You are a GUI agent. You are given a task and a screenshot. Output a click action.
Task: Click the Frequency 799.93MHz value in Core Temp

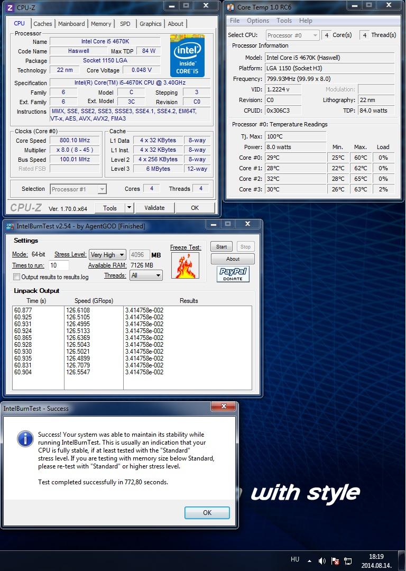329,79
